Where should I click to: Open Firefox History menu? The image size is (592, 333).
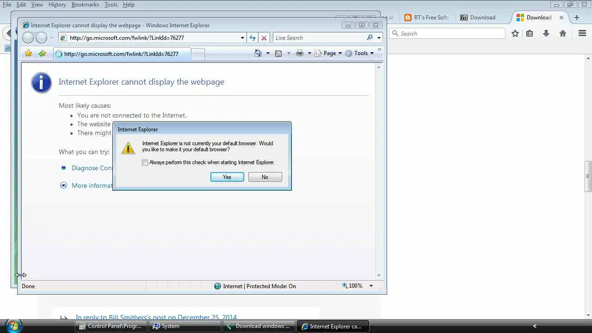coord(57,5)
